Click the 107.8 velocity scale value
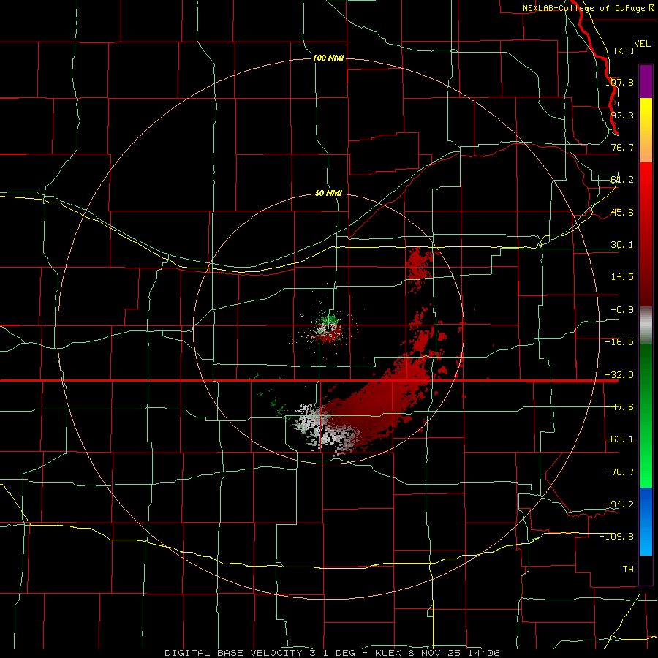 pyautogui.click(x=619, y=82)
